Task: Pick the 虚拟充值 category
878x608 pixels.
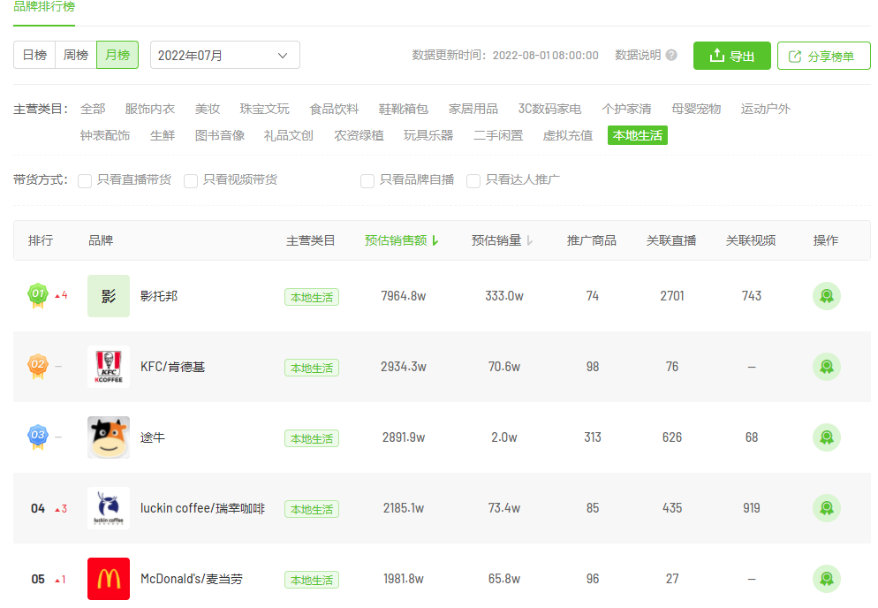Action: coord(568,135)
